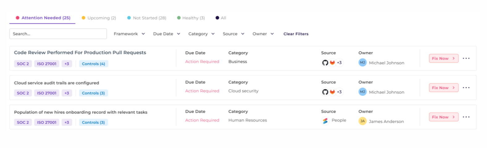Expand the Source filter dropdown
The width and height of the screenshot is (487, 148).
pyautogui.click(x=233, y=34)
